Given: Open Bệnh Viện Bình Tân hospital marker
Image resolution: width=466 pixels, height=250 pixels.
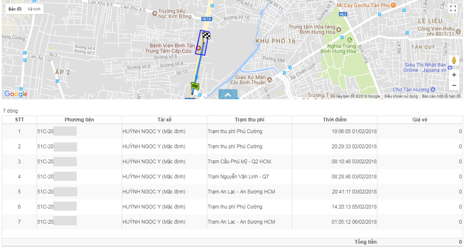Looking at the screenshot, I should pos(198,48).
